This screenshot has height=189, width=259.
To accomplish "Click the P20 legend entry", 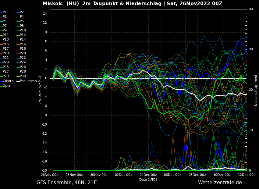I will point(23,53).
